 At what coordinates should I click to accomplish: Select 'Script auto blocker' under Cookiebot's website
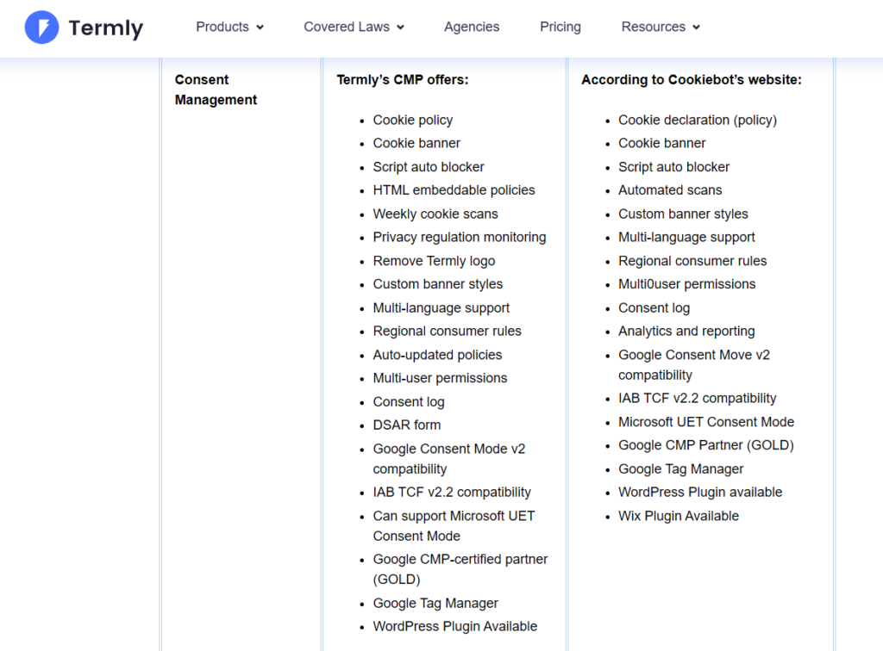click(673, 167)
